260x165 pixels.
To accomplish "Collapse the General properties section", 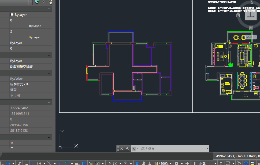I will pos(49,9).
